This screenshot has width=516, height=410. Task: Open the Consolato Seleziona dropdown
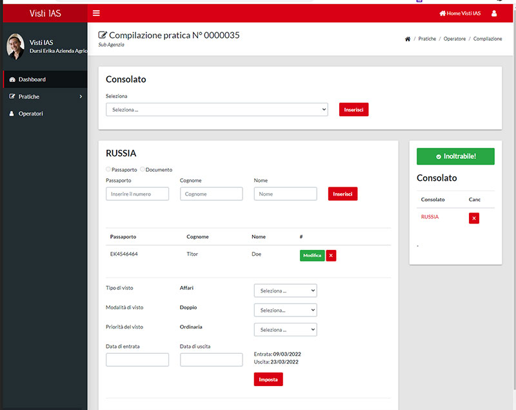click(217, 110)
